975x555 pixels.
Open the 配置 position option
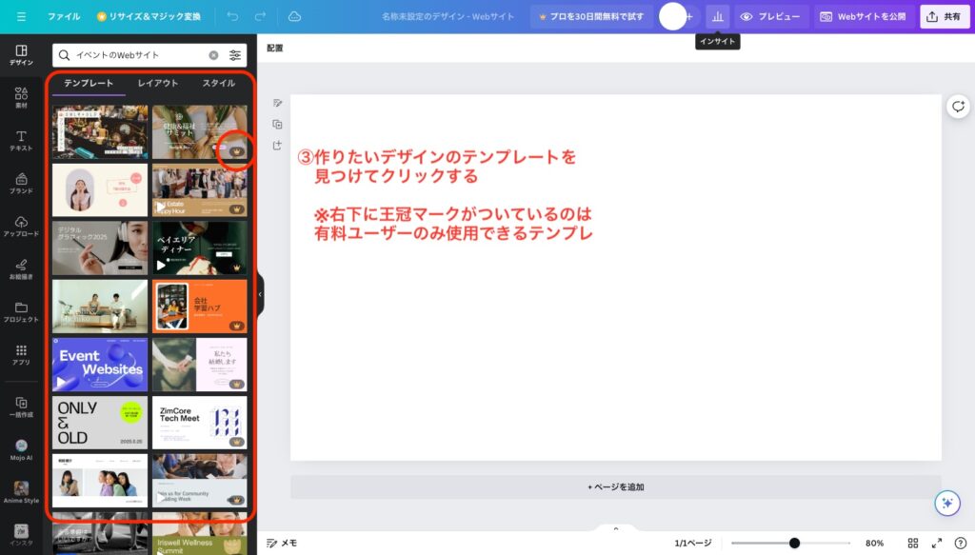(x=275, y=48)
